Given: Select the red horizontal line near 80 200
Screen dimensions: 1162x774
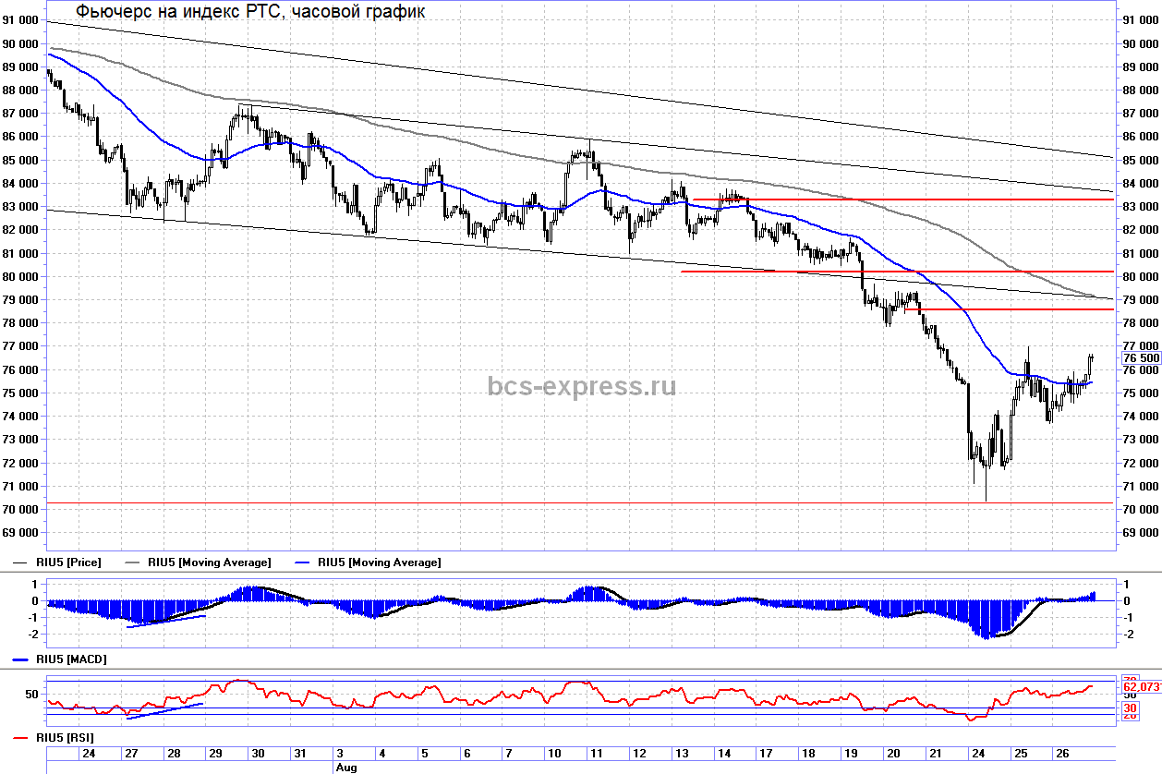Looking at the screenshot, I should [924, 272].
